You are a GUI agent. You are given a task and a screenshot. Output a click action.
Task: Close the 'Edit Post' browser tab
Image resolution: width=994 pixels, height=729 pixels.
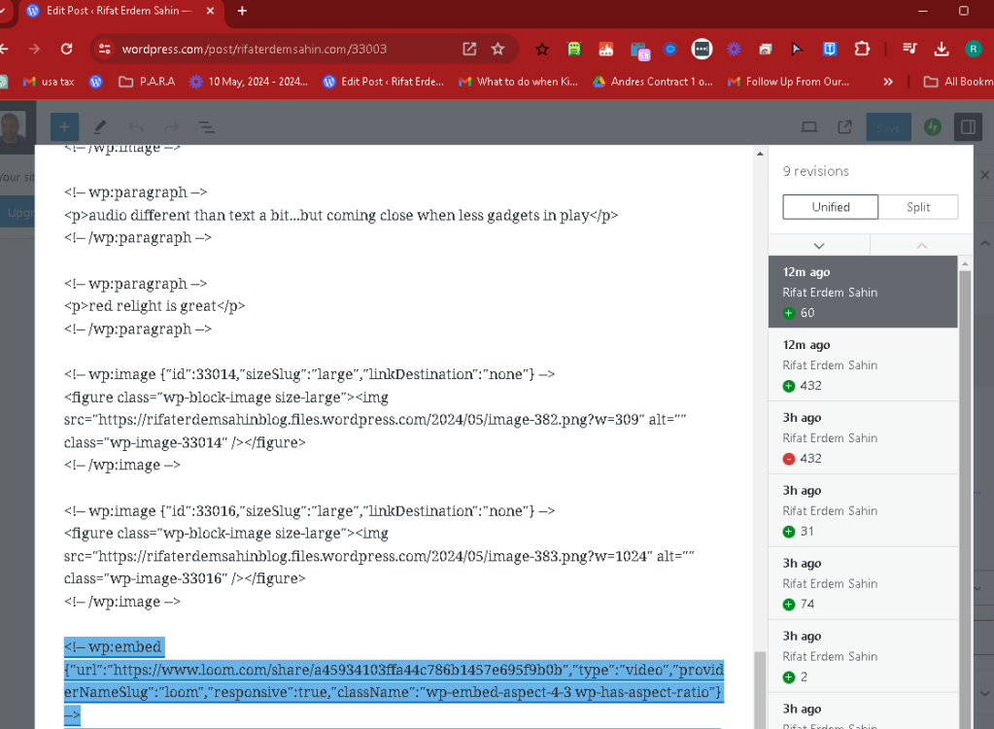pyautogui.click(x=210, y=11)
